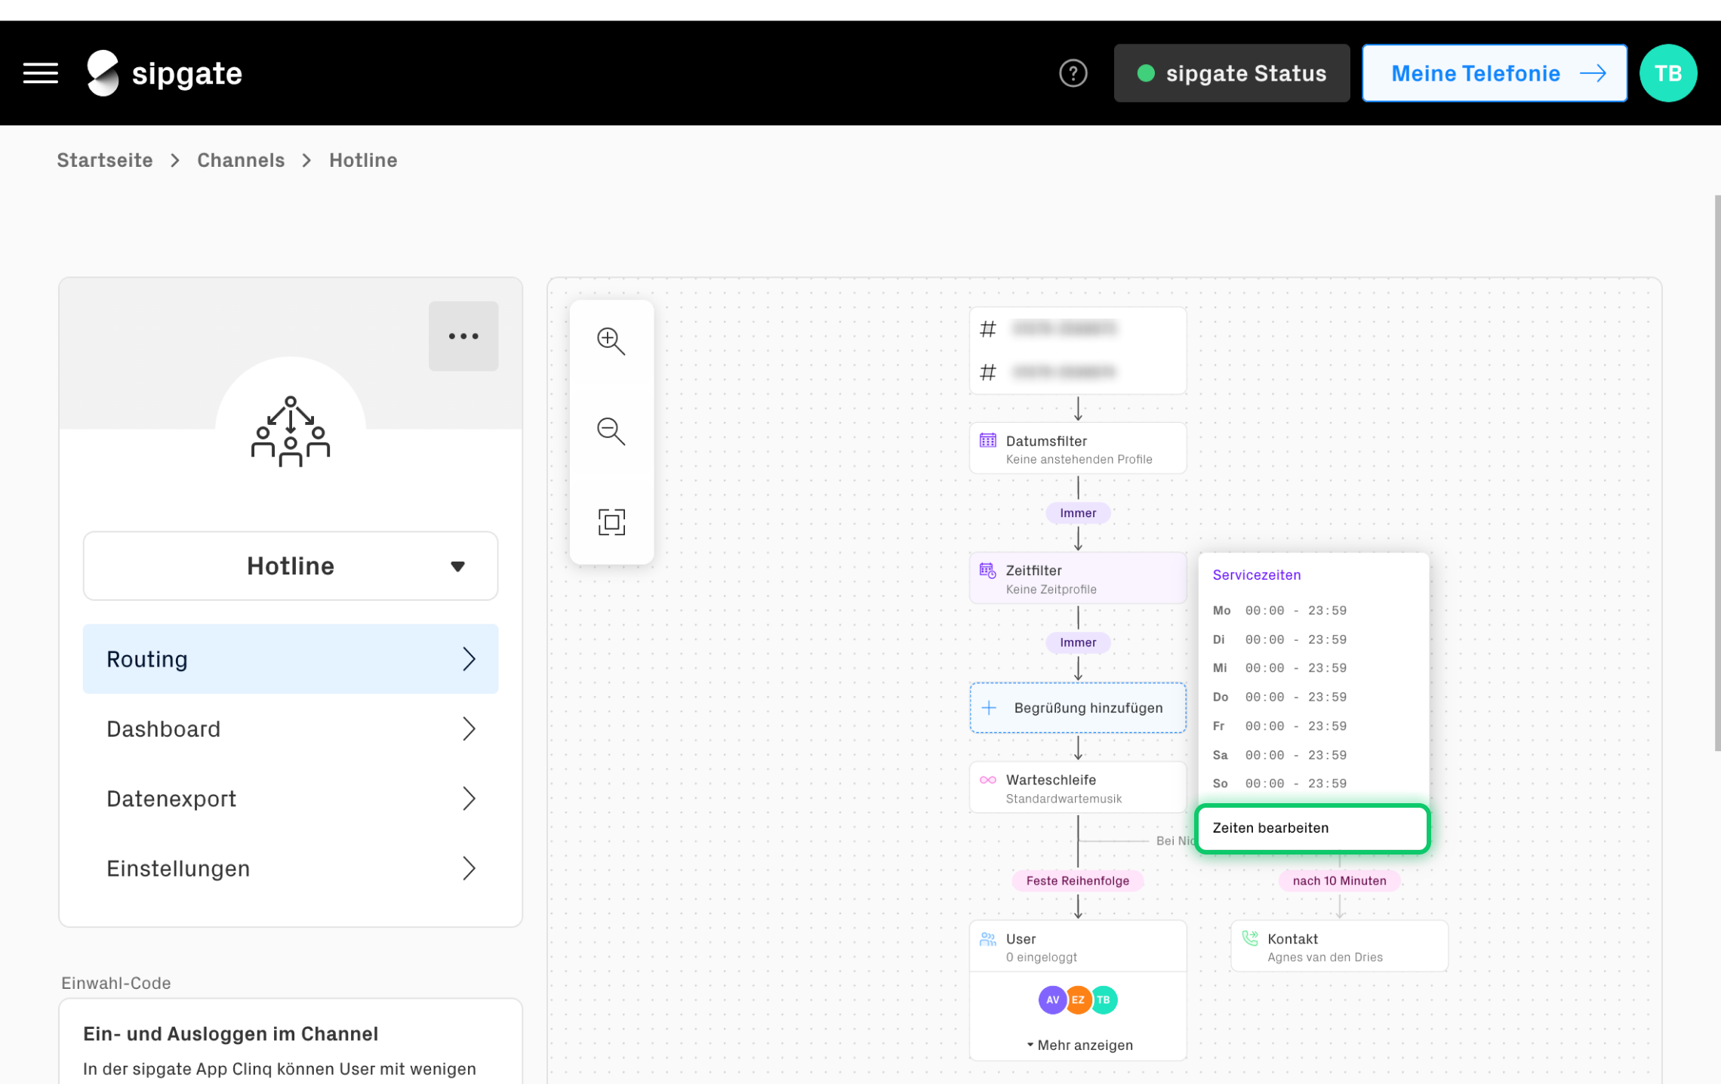Click the plus icon for Begrüßung
Image resolution: width=1721 pixels, height=1084 pixels.
pos(989,708)
